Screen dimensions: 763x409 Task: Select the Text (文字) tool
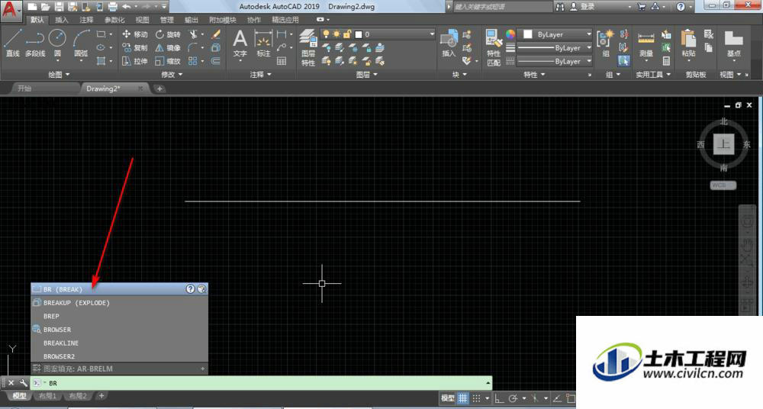point(240,43)
